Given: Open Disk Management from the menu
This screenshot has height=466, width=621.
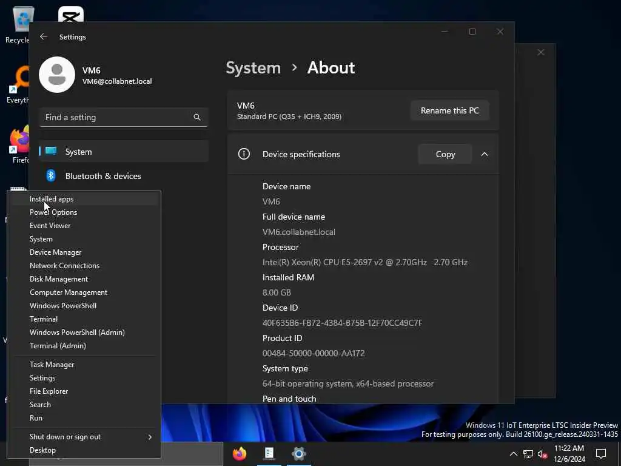Looking at the screenshot, I should [x=84, y=279].
